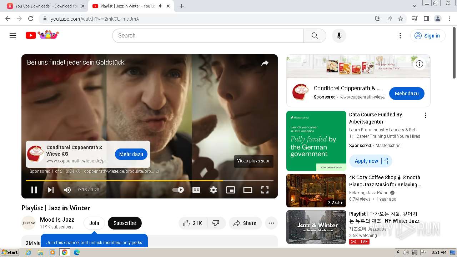The height and width of the screenshot is (257, 457).
Task: Share the Jazz in Winter video
Action: tap(245, 223)
